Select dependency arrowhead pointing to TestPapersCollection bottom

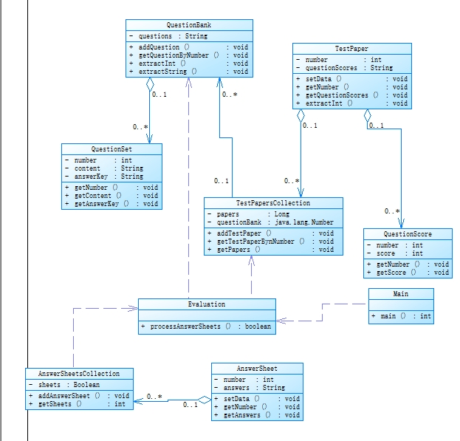252,261
